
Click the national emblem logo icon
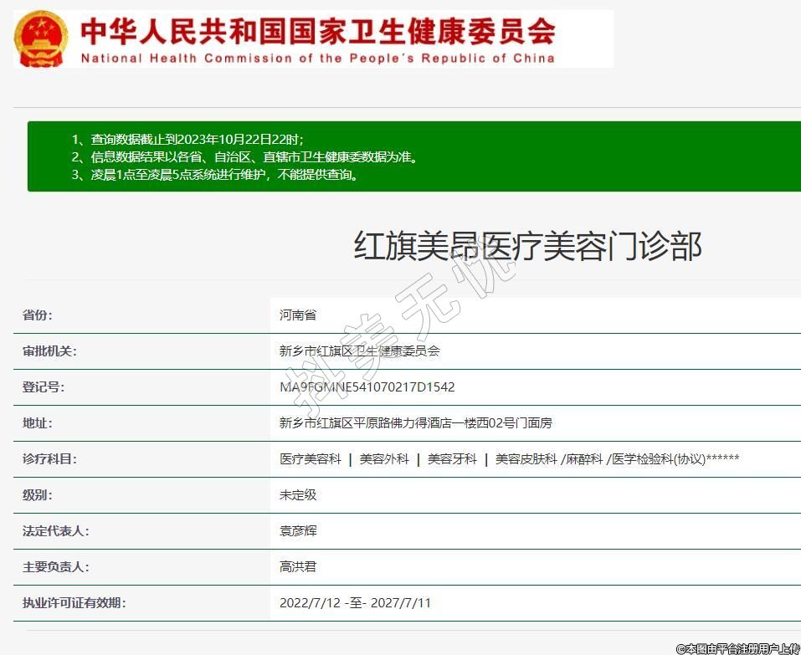coord(42,39)
